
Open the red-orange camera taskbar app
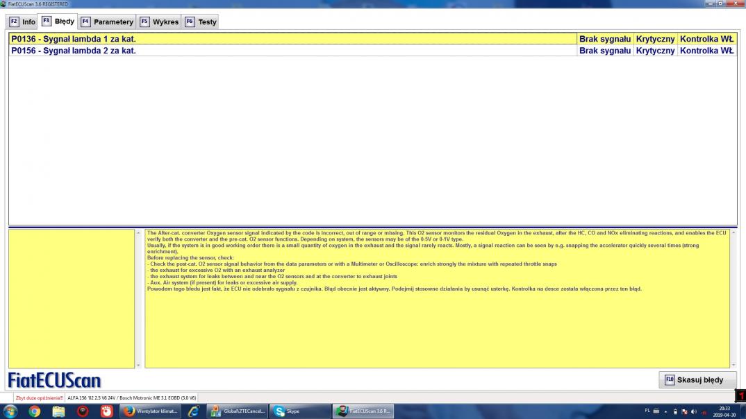point(106,411)
